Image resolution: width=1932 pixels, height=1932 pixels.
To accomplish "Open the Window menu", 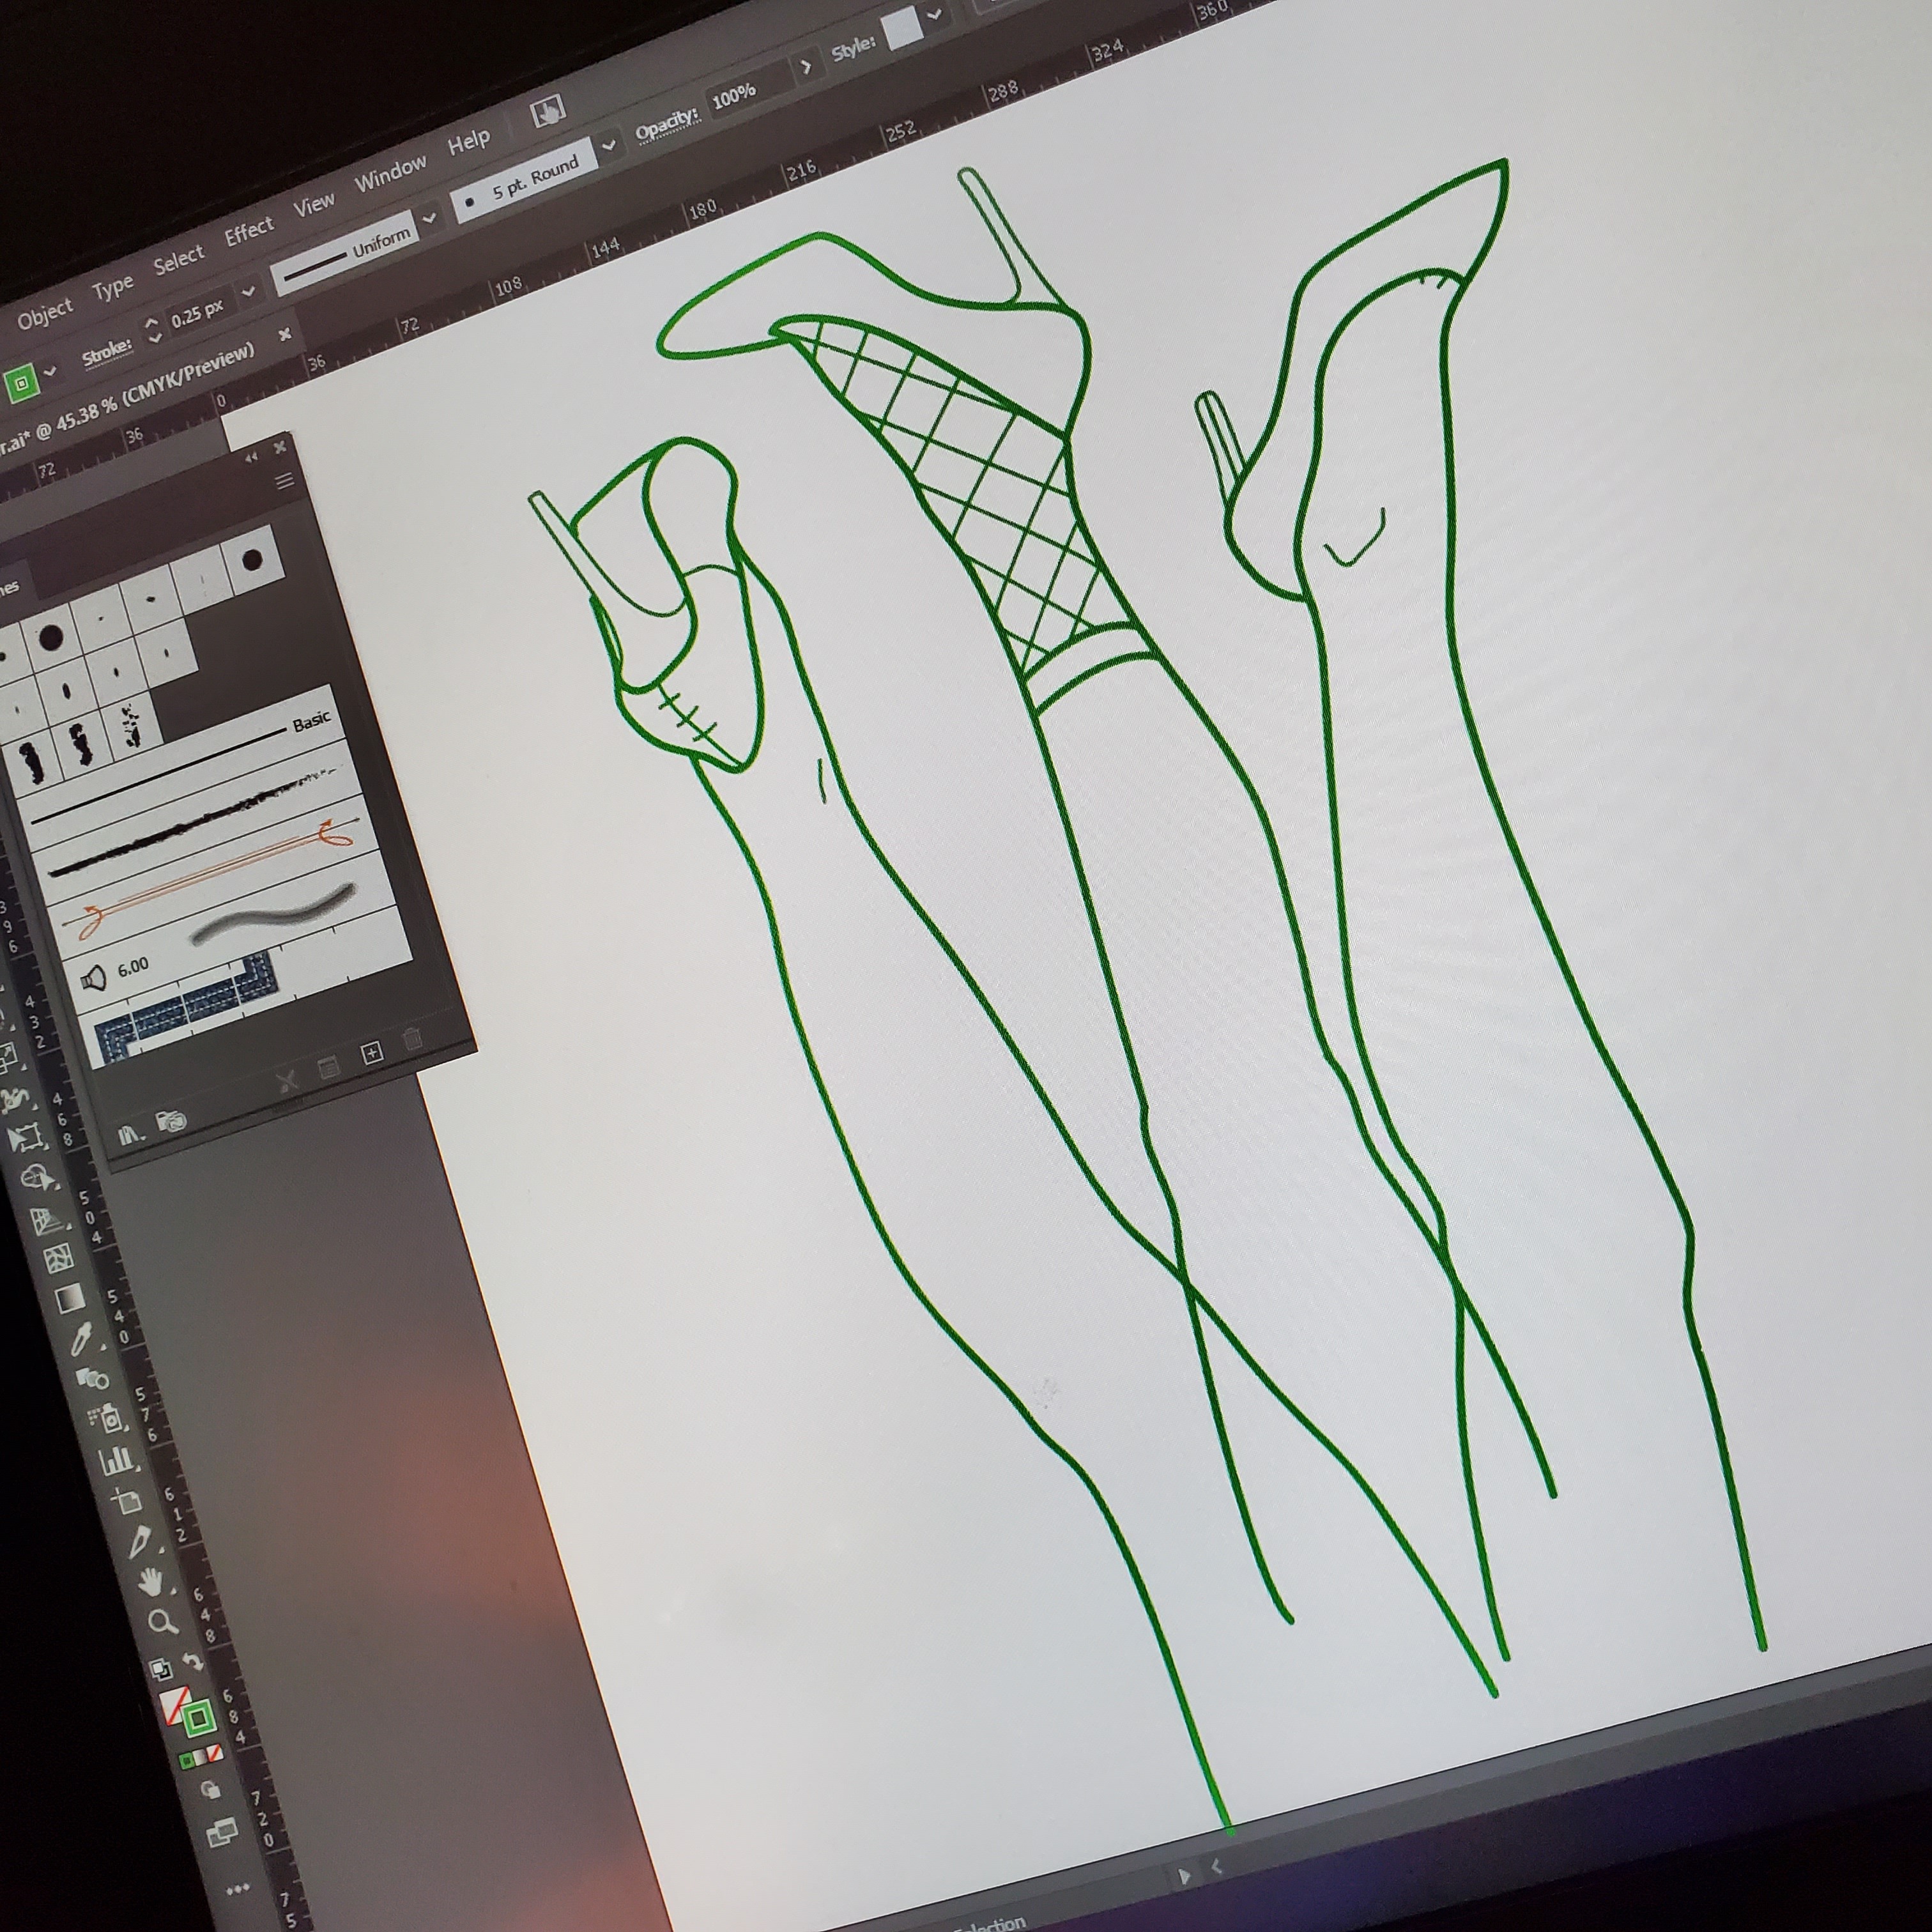I will (x=390, y=174).
